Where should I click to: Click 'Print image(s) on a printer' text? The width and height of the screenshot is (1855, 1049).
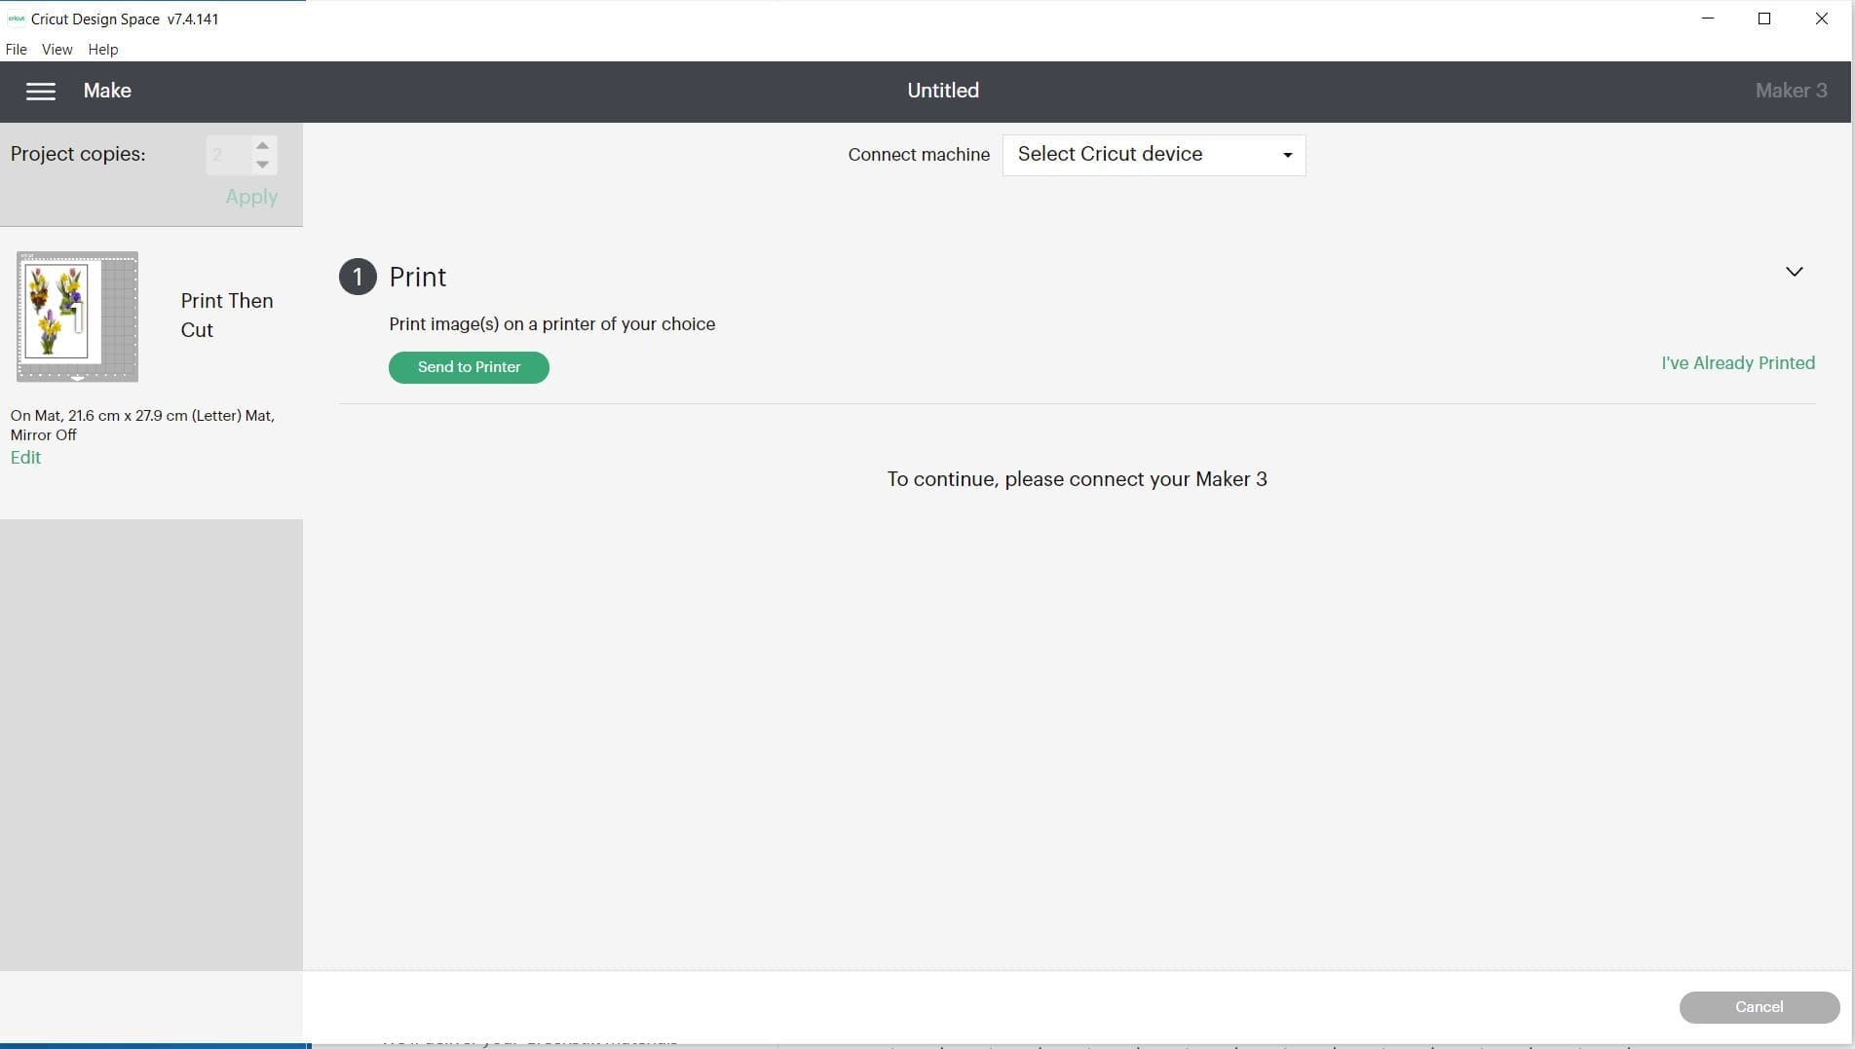(552, 324)
